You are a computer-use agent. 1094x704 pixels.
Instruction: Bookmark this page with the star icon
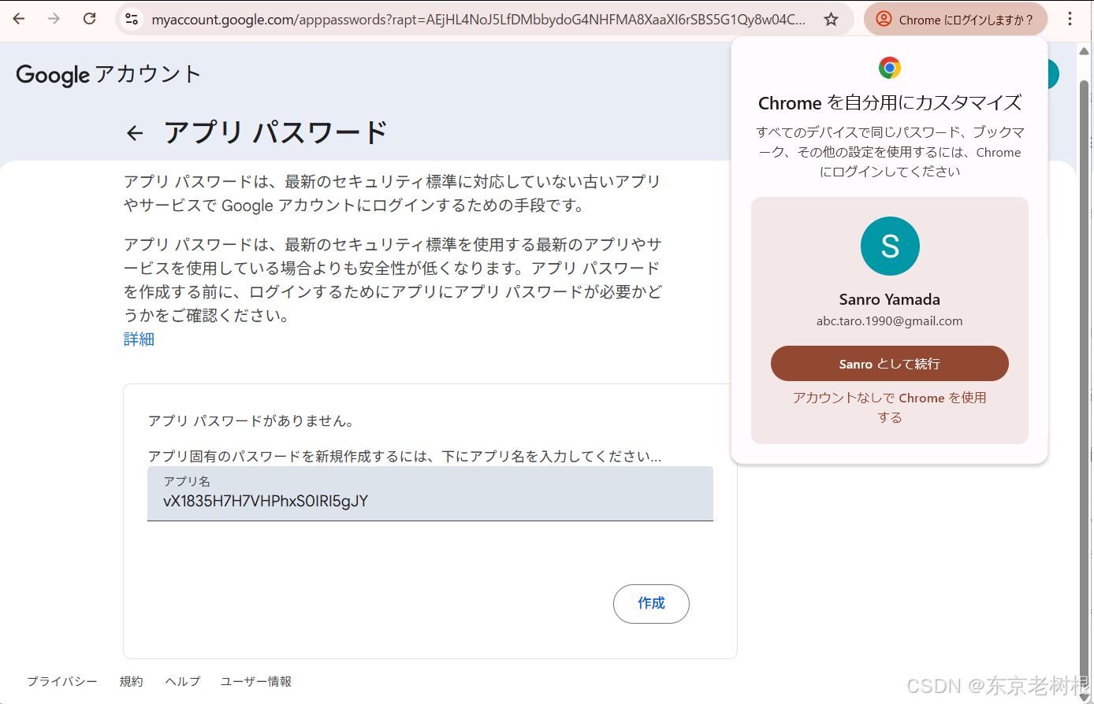(831, 19)
